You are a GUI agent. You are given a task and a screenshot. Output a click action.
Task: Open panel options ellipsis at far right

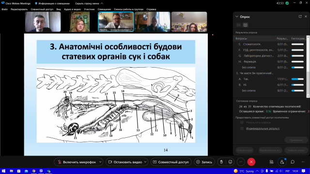[303, 162]
